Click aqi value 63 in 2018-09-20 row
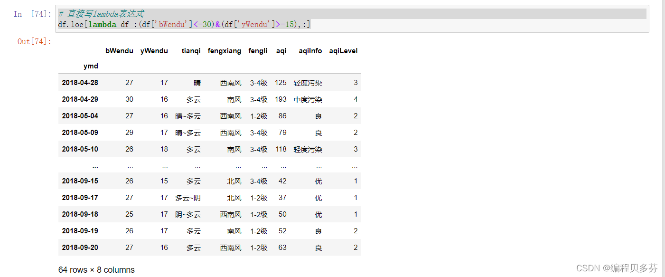This screenshot has width=665, height=277. click(282, 248)
